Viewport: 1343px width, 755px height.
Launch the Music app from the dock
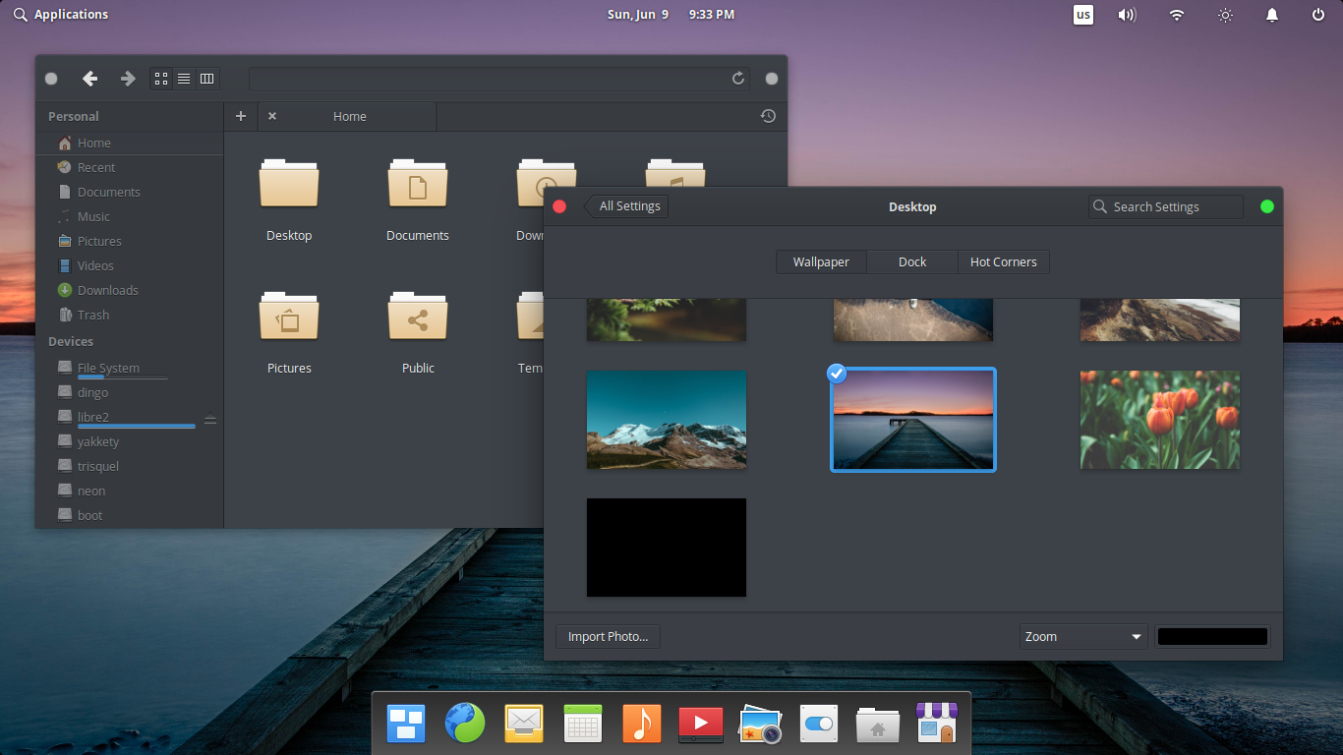click(642, 725)
